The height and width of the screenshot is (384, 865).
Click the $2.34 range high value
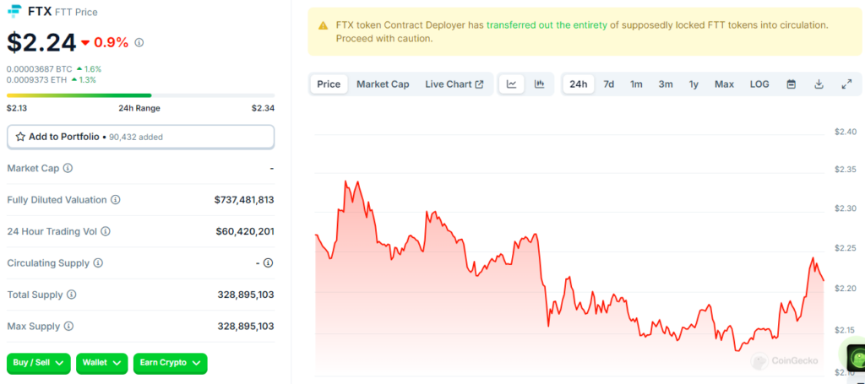(x=264, y=108)
